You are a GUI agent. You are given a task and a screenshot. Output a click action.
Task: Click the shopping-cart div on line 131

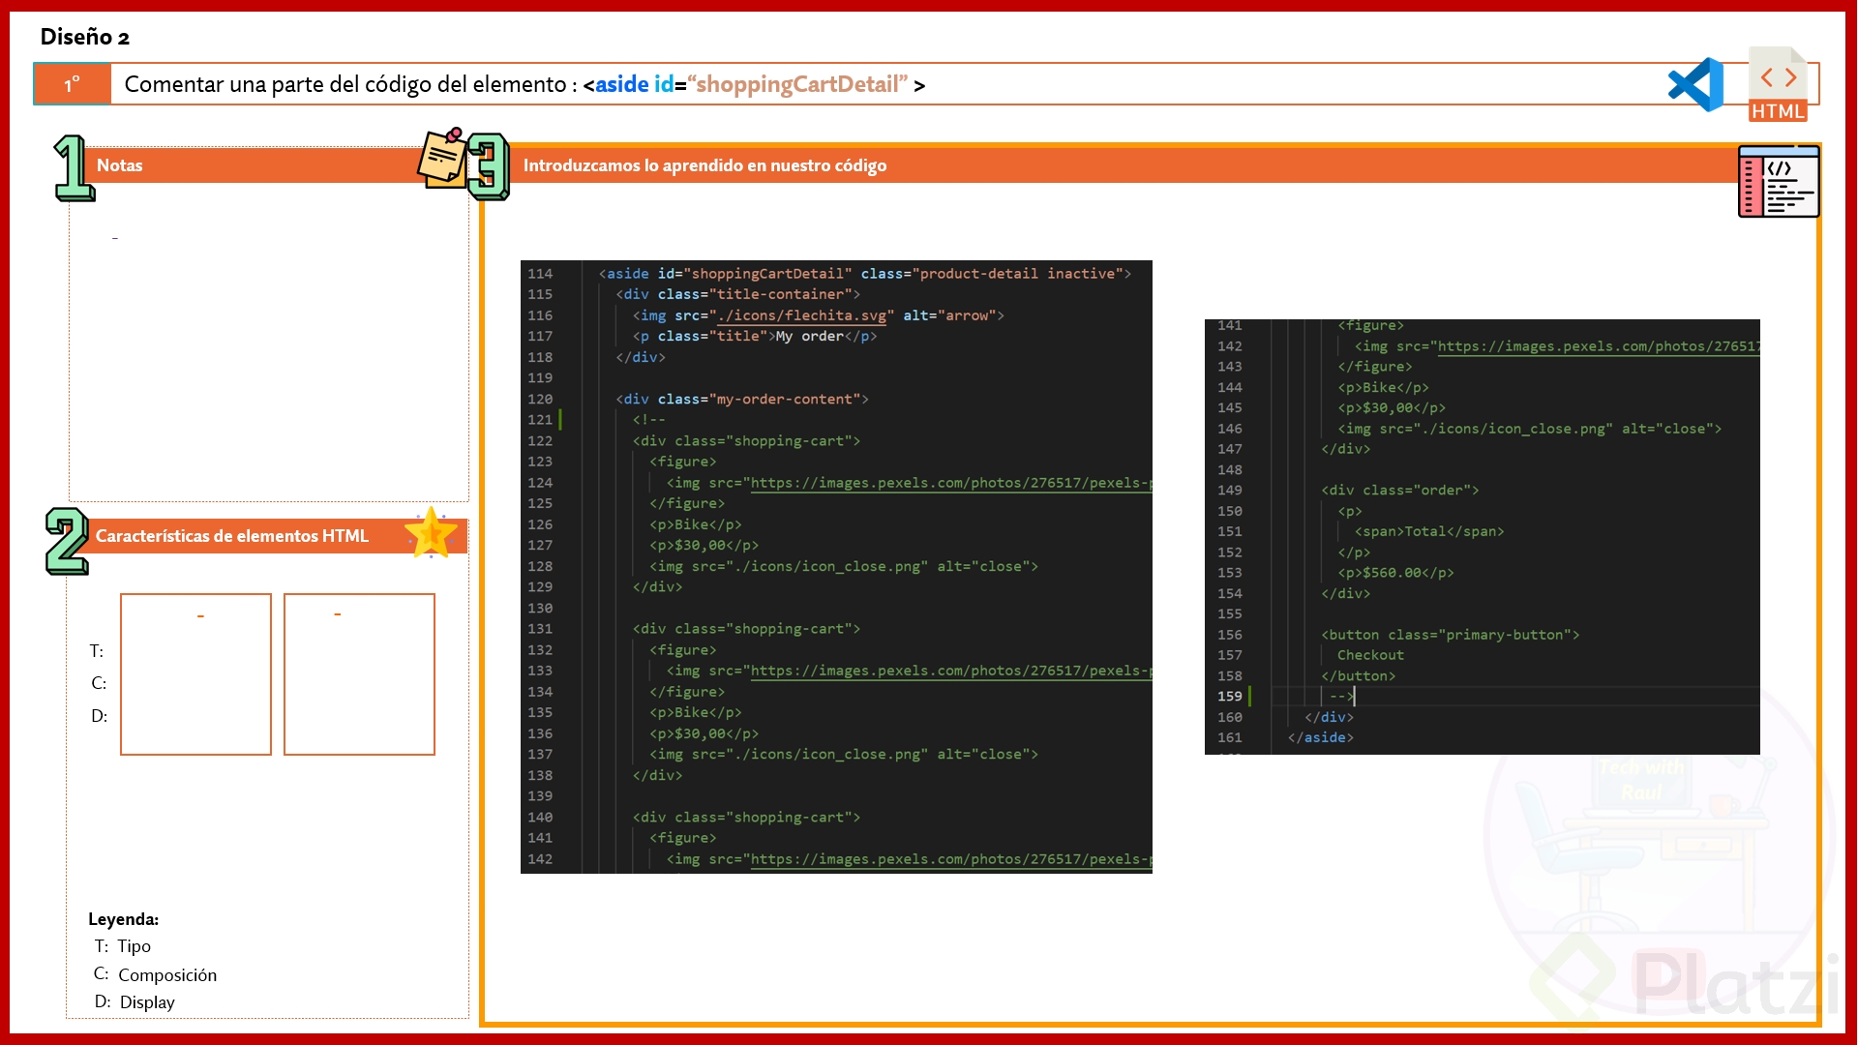click(746, 629)
